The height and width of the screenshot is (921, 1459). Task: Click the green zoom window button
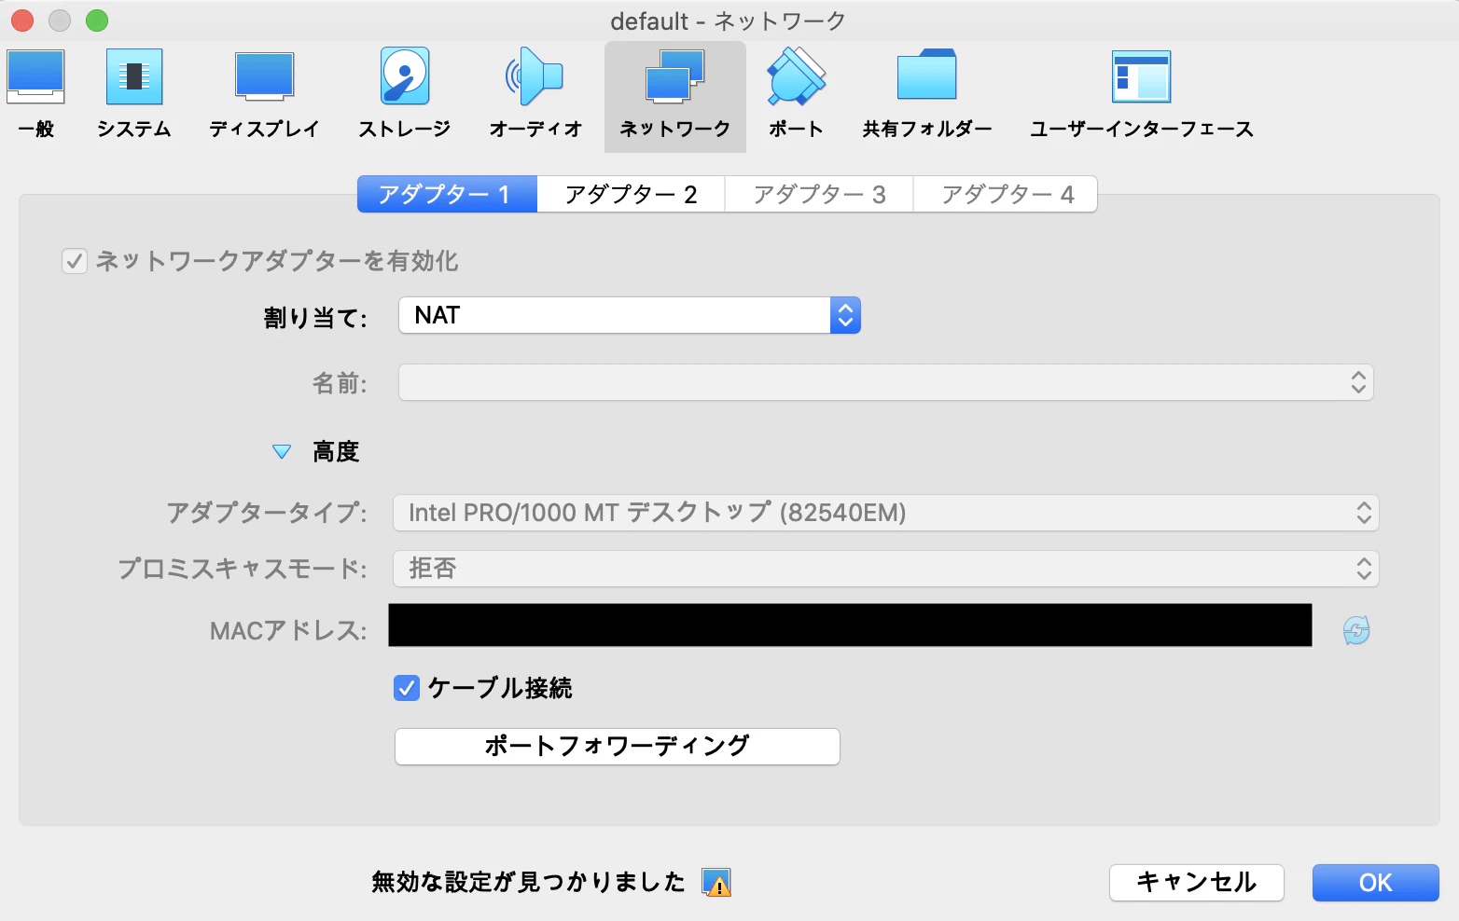pos(97,20)
